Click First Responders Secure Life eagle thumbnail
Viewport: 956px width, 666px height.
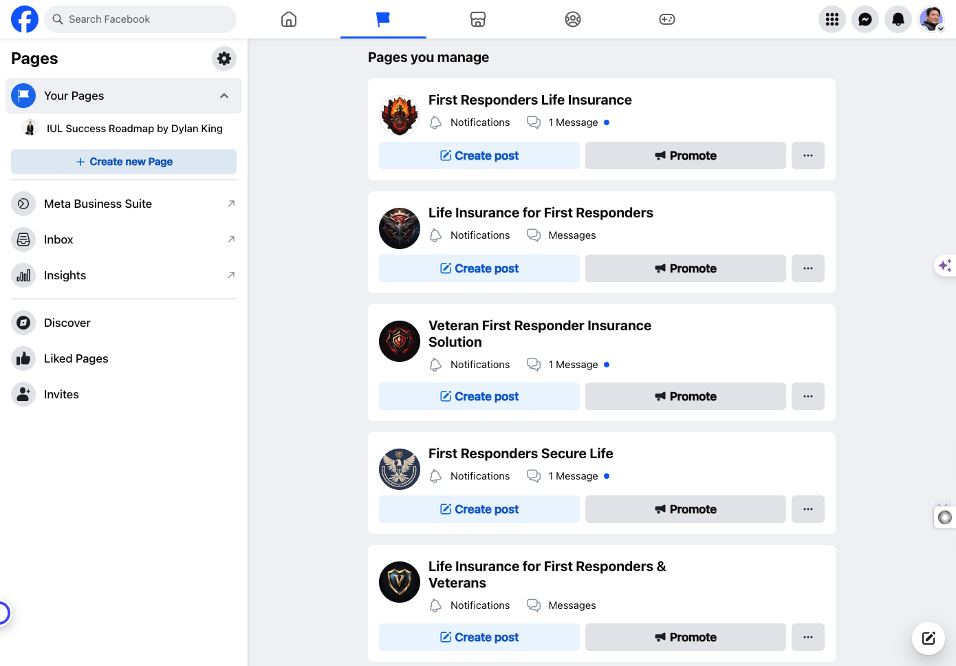(400, 469)
